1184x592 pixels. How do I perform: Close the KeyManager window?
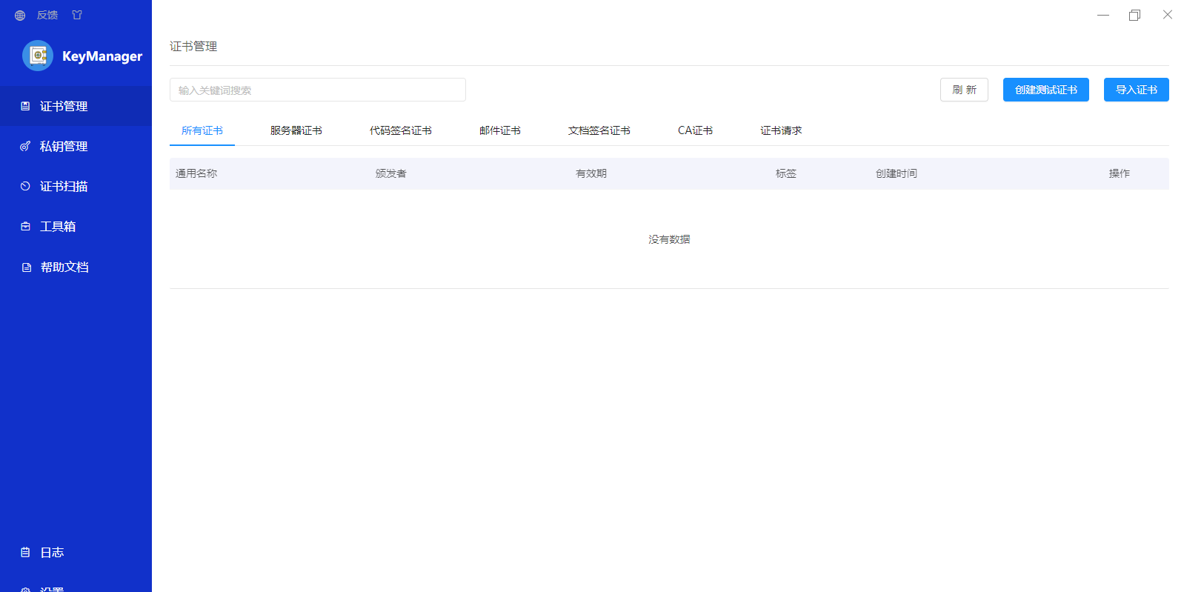pyautogui.click(x=1168, y=15)
